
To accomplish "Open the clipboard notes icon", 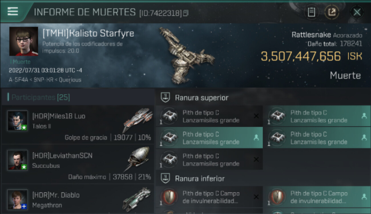I will point(311,12).
